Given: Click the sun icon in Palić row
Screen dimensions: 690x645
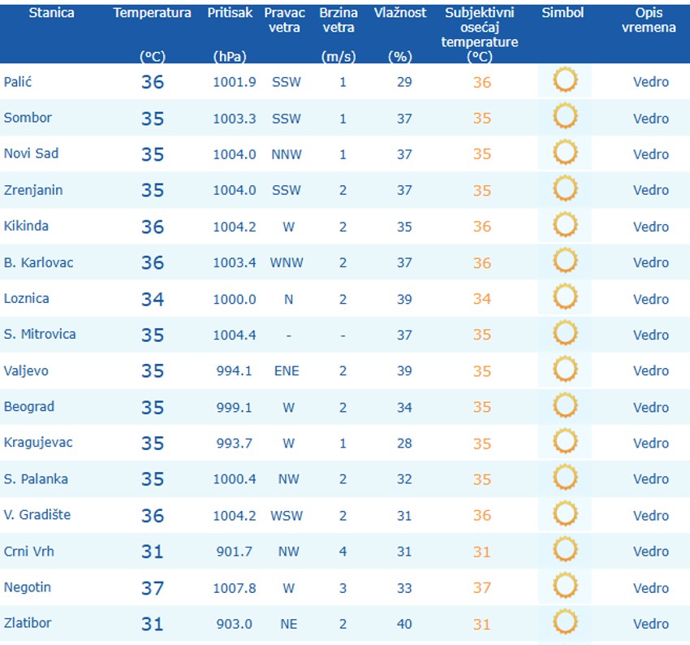Looking at the screenshot, I should click(x=565, y=81).
